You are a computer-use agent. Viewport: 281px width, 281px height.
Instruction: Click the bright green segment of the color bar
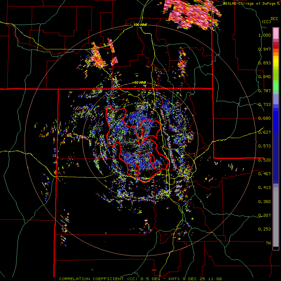click(276, 85)
